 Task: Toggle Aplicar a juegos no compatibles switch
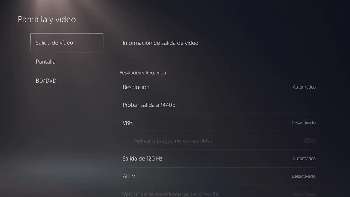(310, 141)
